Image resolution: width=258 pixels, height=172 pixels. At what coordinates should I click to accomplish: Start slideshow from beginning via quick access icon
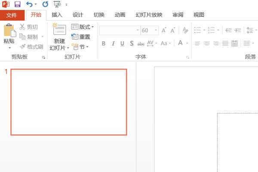coord(57,4)
